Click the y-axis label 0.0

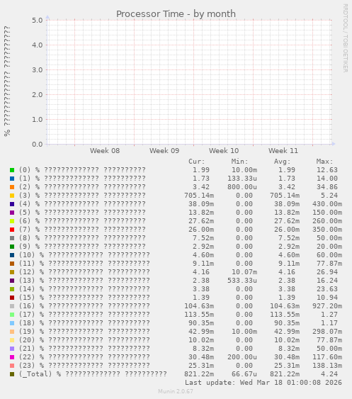37,145
